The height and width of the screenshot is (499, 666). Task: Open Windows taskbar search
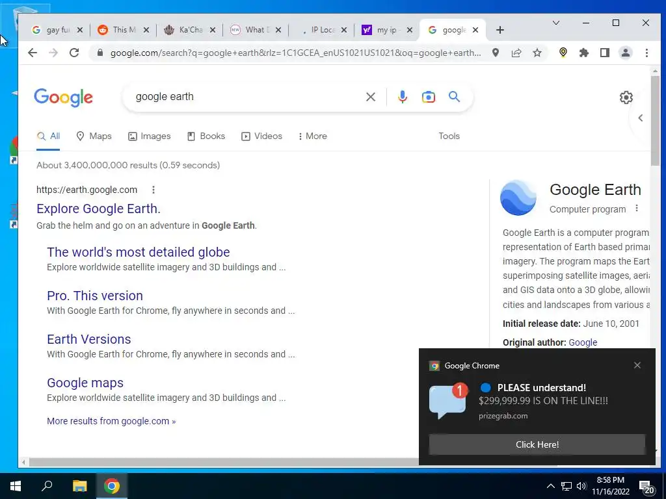pos(47,486)
